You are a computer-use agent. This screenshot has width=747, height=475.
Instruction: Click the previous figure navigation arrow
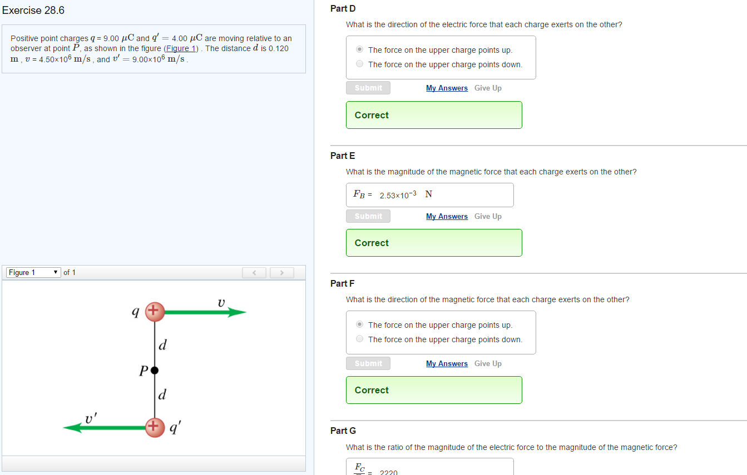(x=254, y=272)
